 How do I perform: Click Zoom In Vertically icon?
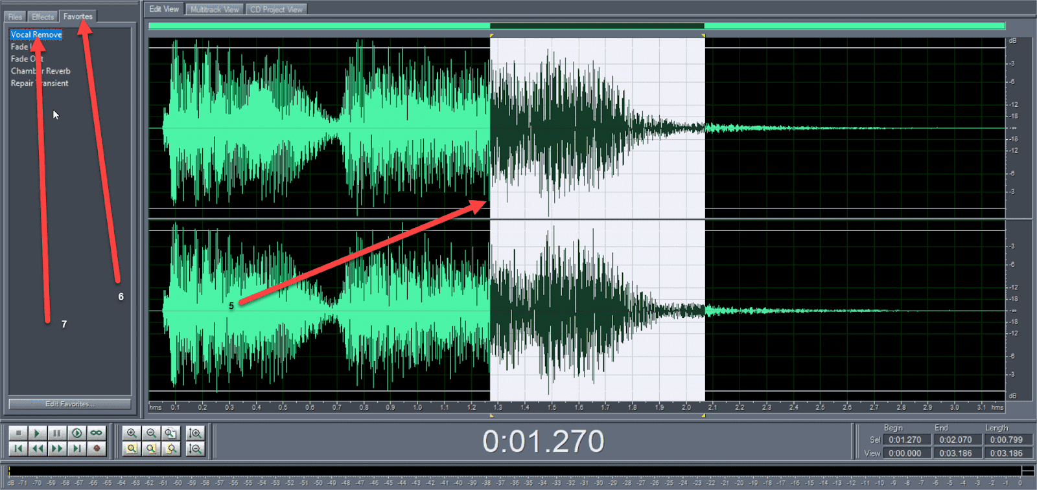tap(195, 433)
